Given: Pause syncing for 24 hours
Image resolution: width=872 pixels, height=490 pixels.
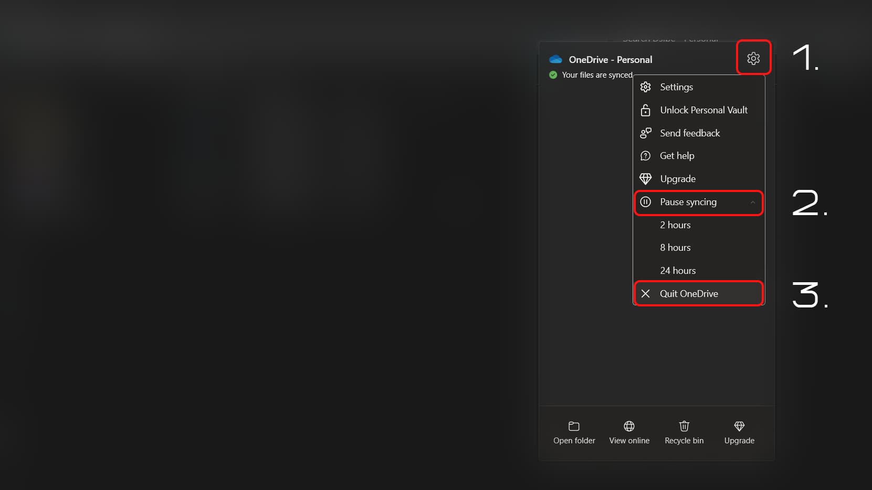Looking at the screenshot, I should [699, 271].
